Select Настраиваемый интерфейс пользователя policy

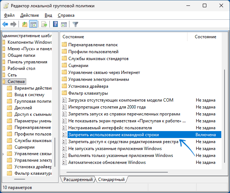tap(110, 128)
